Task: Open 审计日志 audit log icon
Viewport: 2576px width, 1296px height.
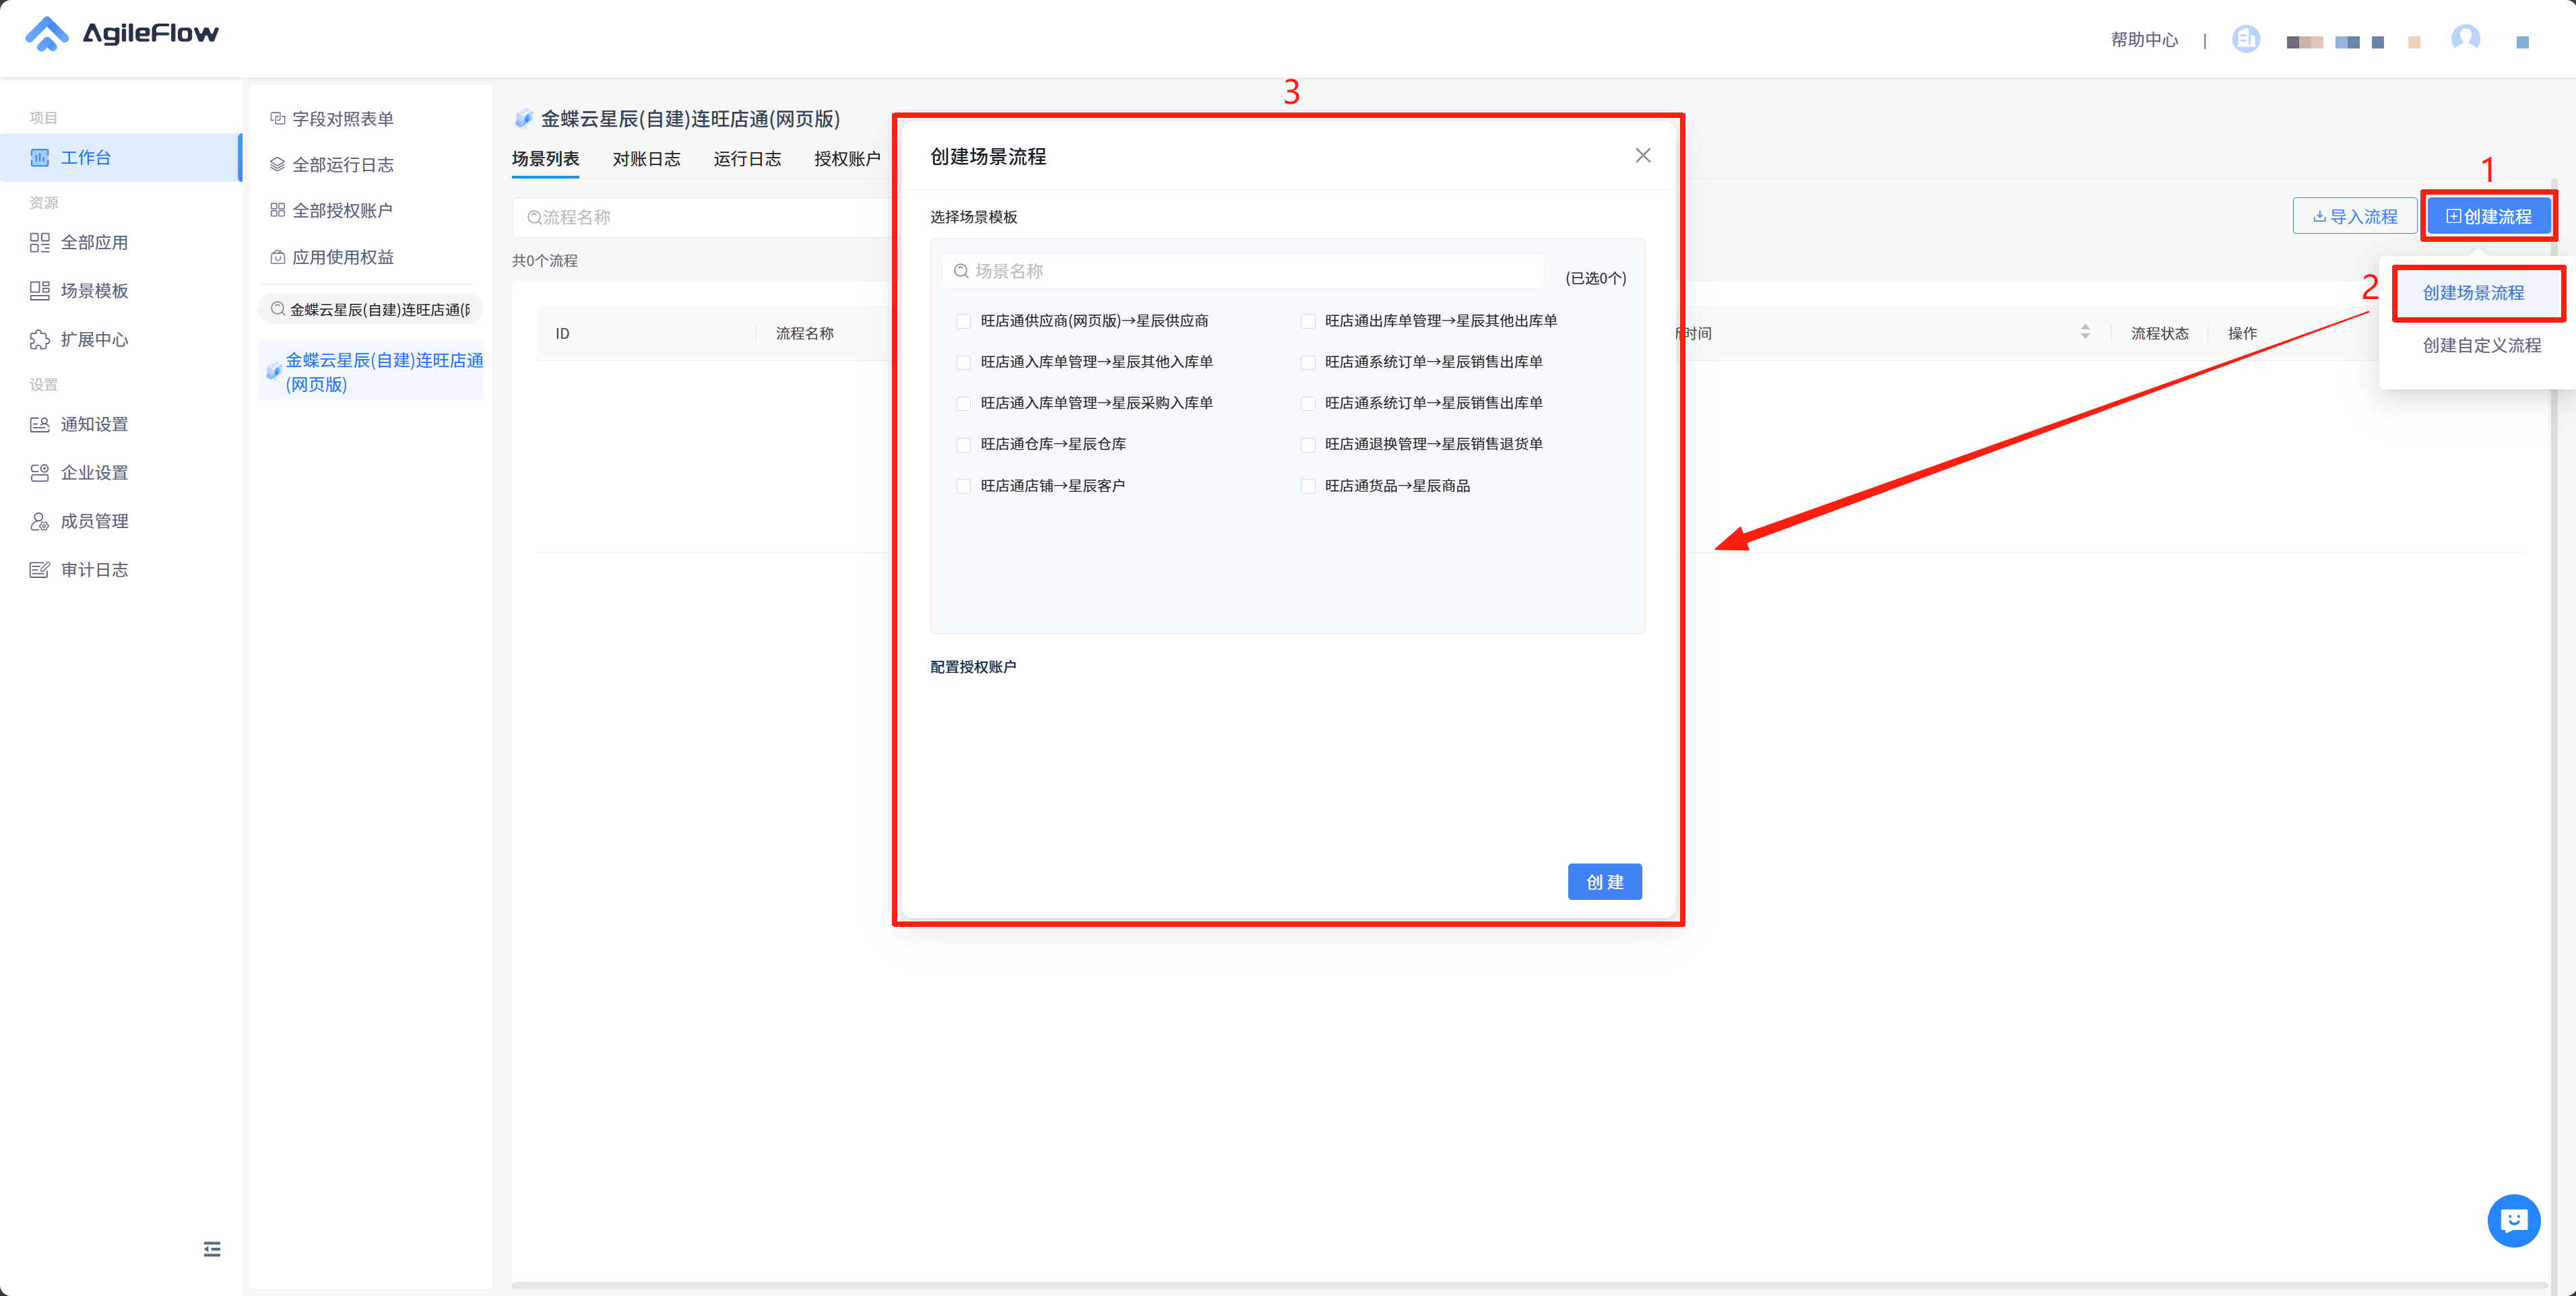Action: [40, 570]
